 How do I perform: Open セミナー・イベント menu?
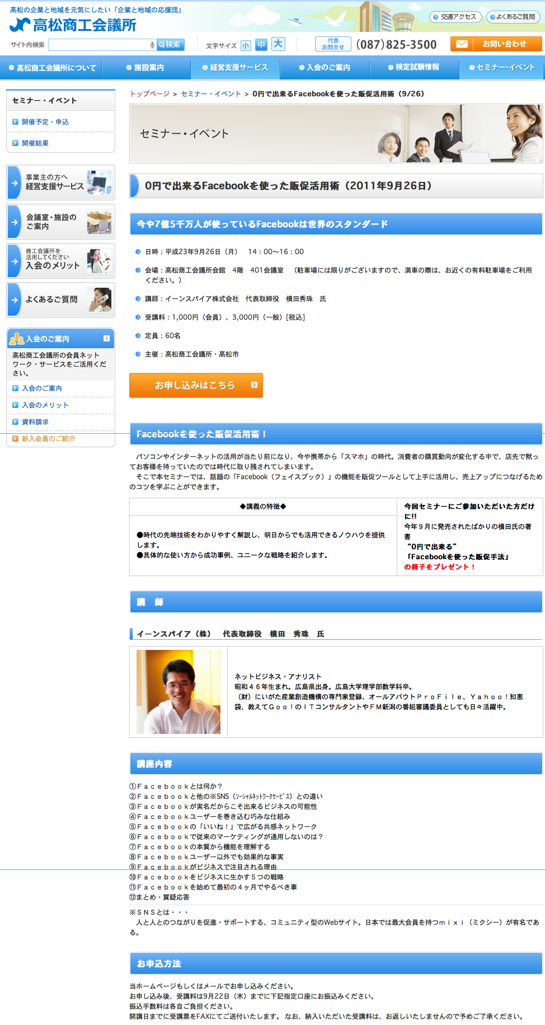coord(502,68)
